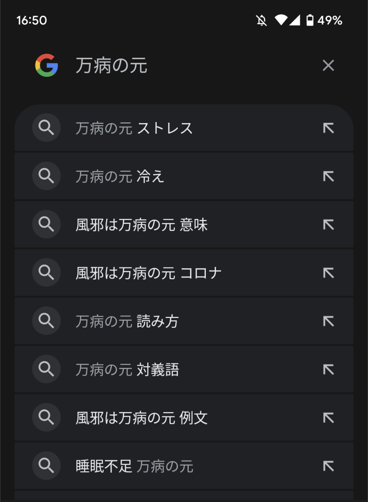Insert 万病の元 ストレス via arrow icon
This screenshot has width=368, height=502.
328,128
